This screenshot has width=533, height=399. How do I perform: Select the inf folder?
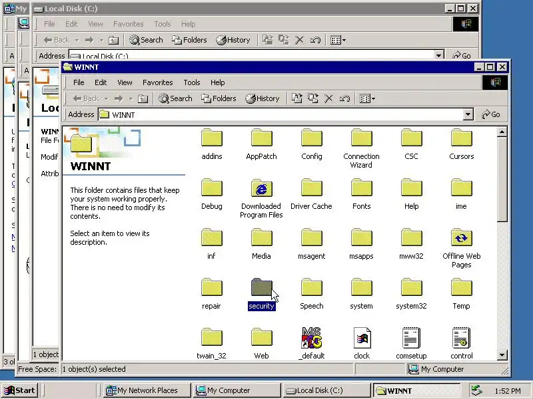pyautogui.click(x=211, y=244)
